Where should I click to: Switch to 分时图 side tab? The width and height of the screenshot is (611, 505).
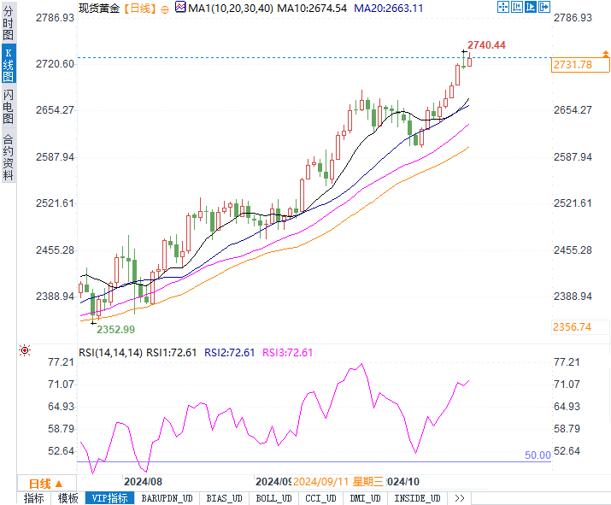click(8, 25)
